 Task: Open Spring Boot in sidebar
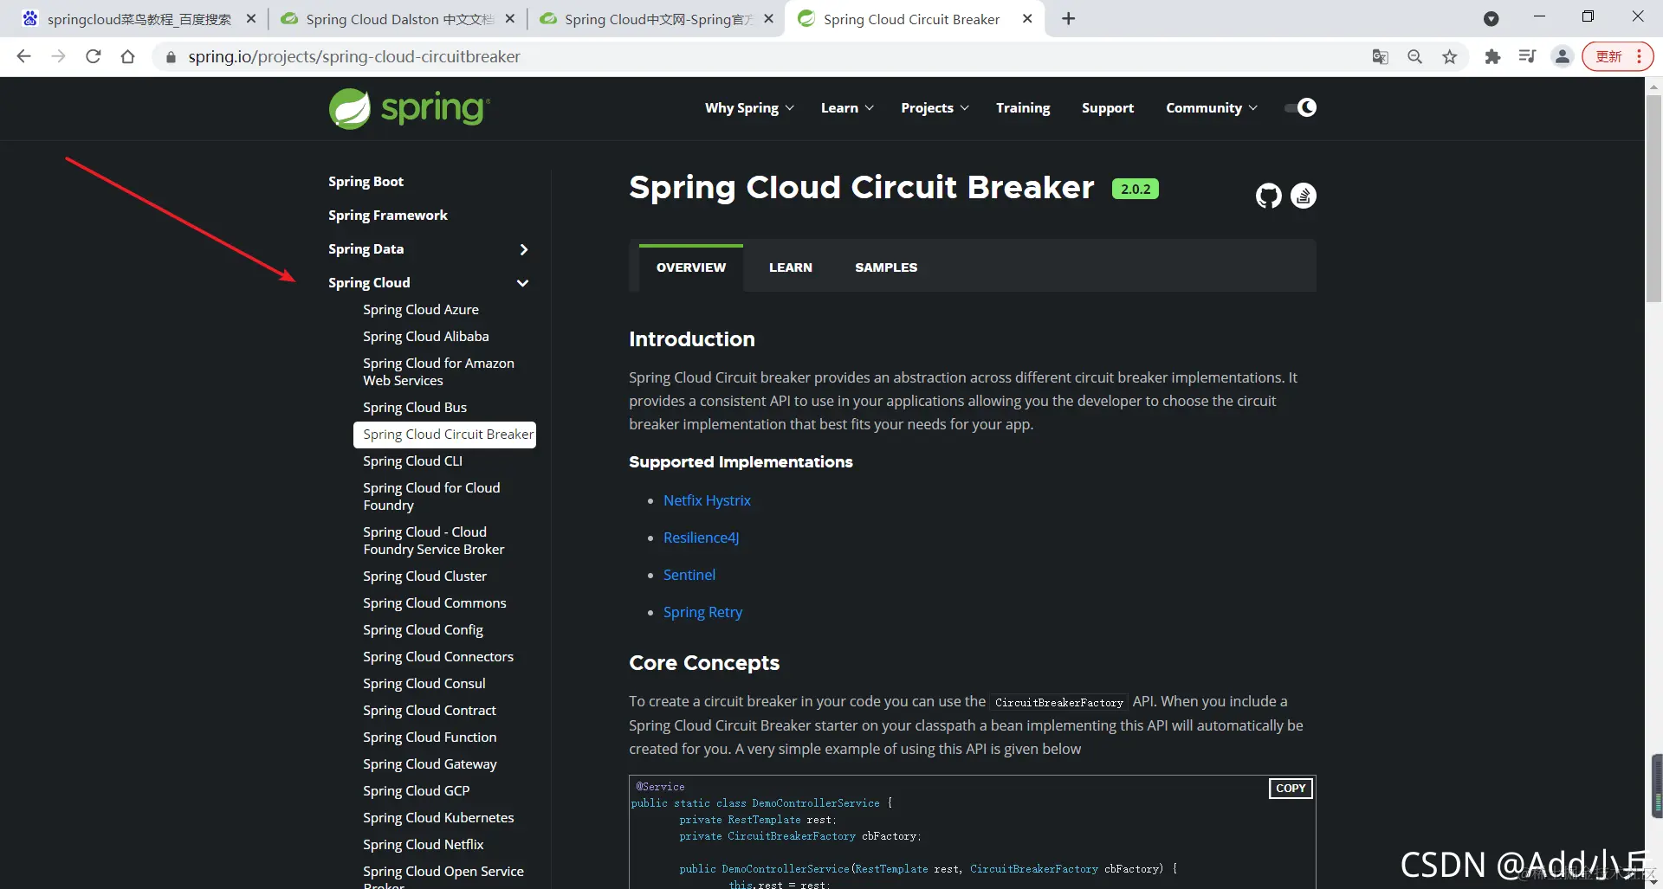click(366, 182)
